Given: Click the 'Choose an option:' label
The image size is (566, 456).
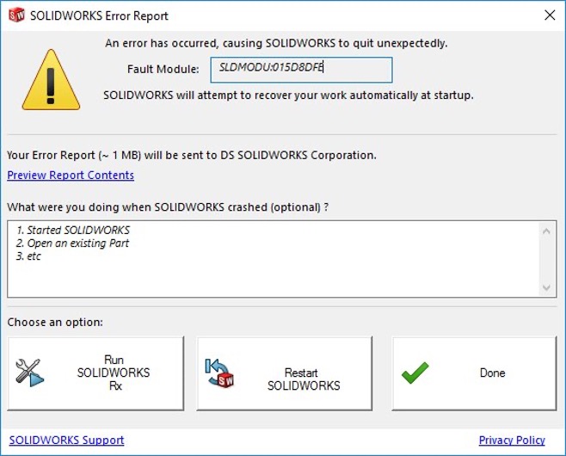Looking at the screenshot, I should click(x=55, y=322).
